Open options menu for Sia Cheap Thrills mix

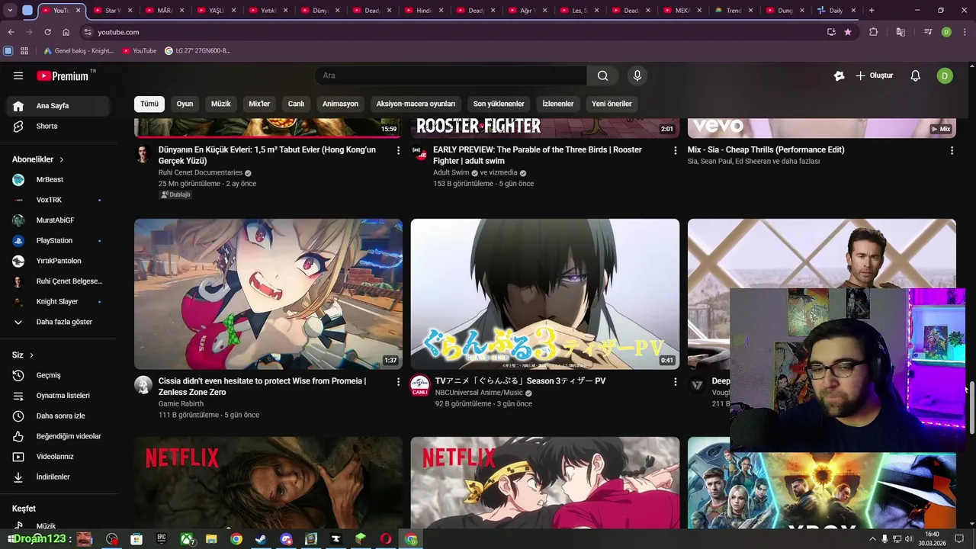(952, 151)
